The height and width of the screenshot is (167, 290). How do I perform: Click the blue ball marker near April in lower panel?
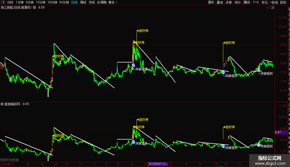point(133,142)
